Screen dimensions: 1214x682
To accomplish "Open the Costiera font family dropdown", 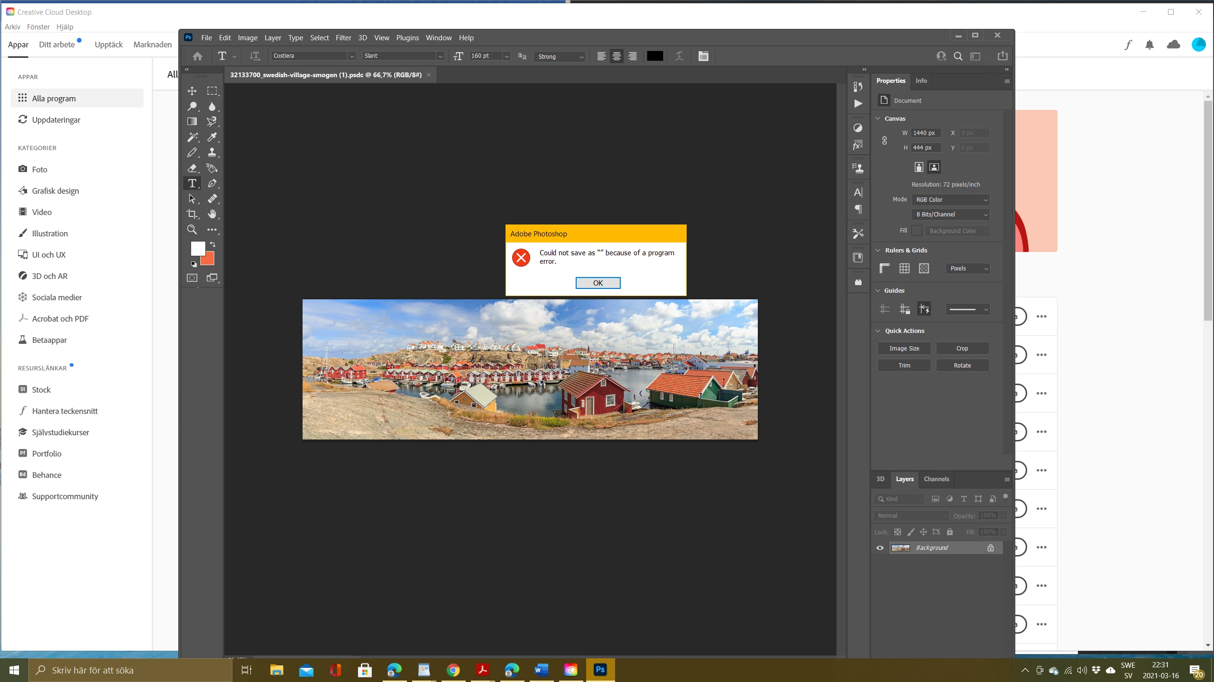I will point(352,56).
